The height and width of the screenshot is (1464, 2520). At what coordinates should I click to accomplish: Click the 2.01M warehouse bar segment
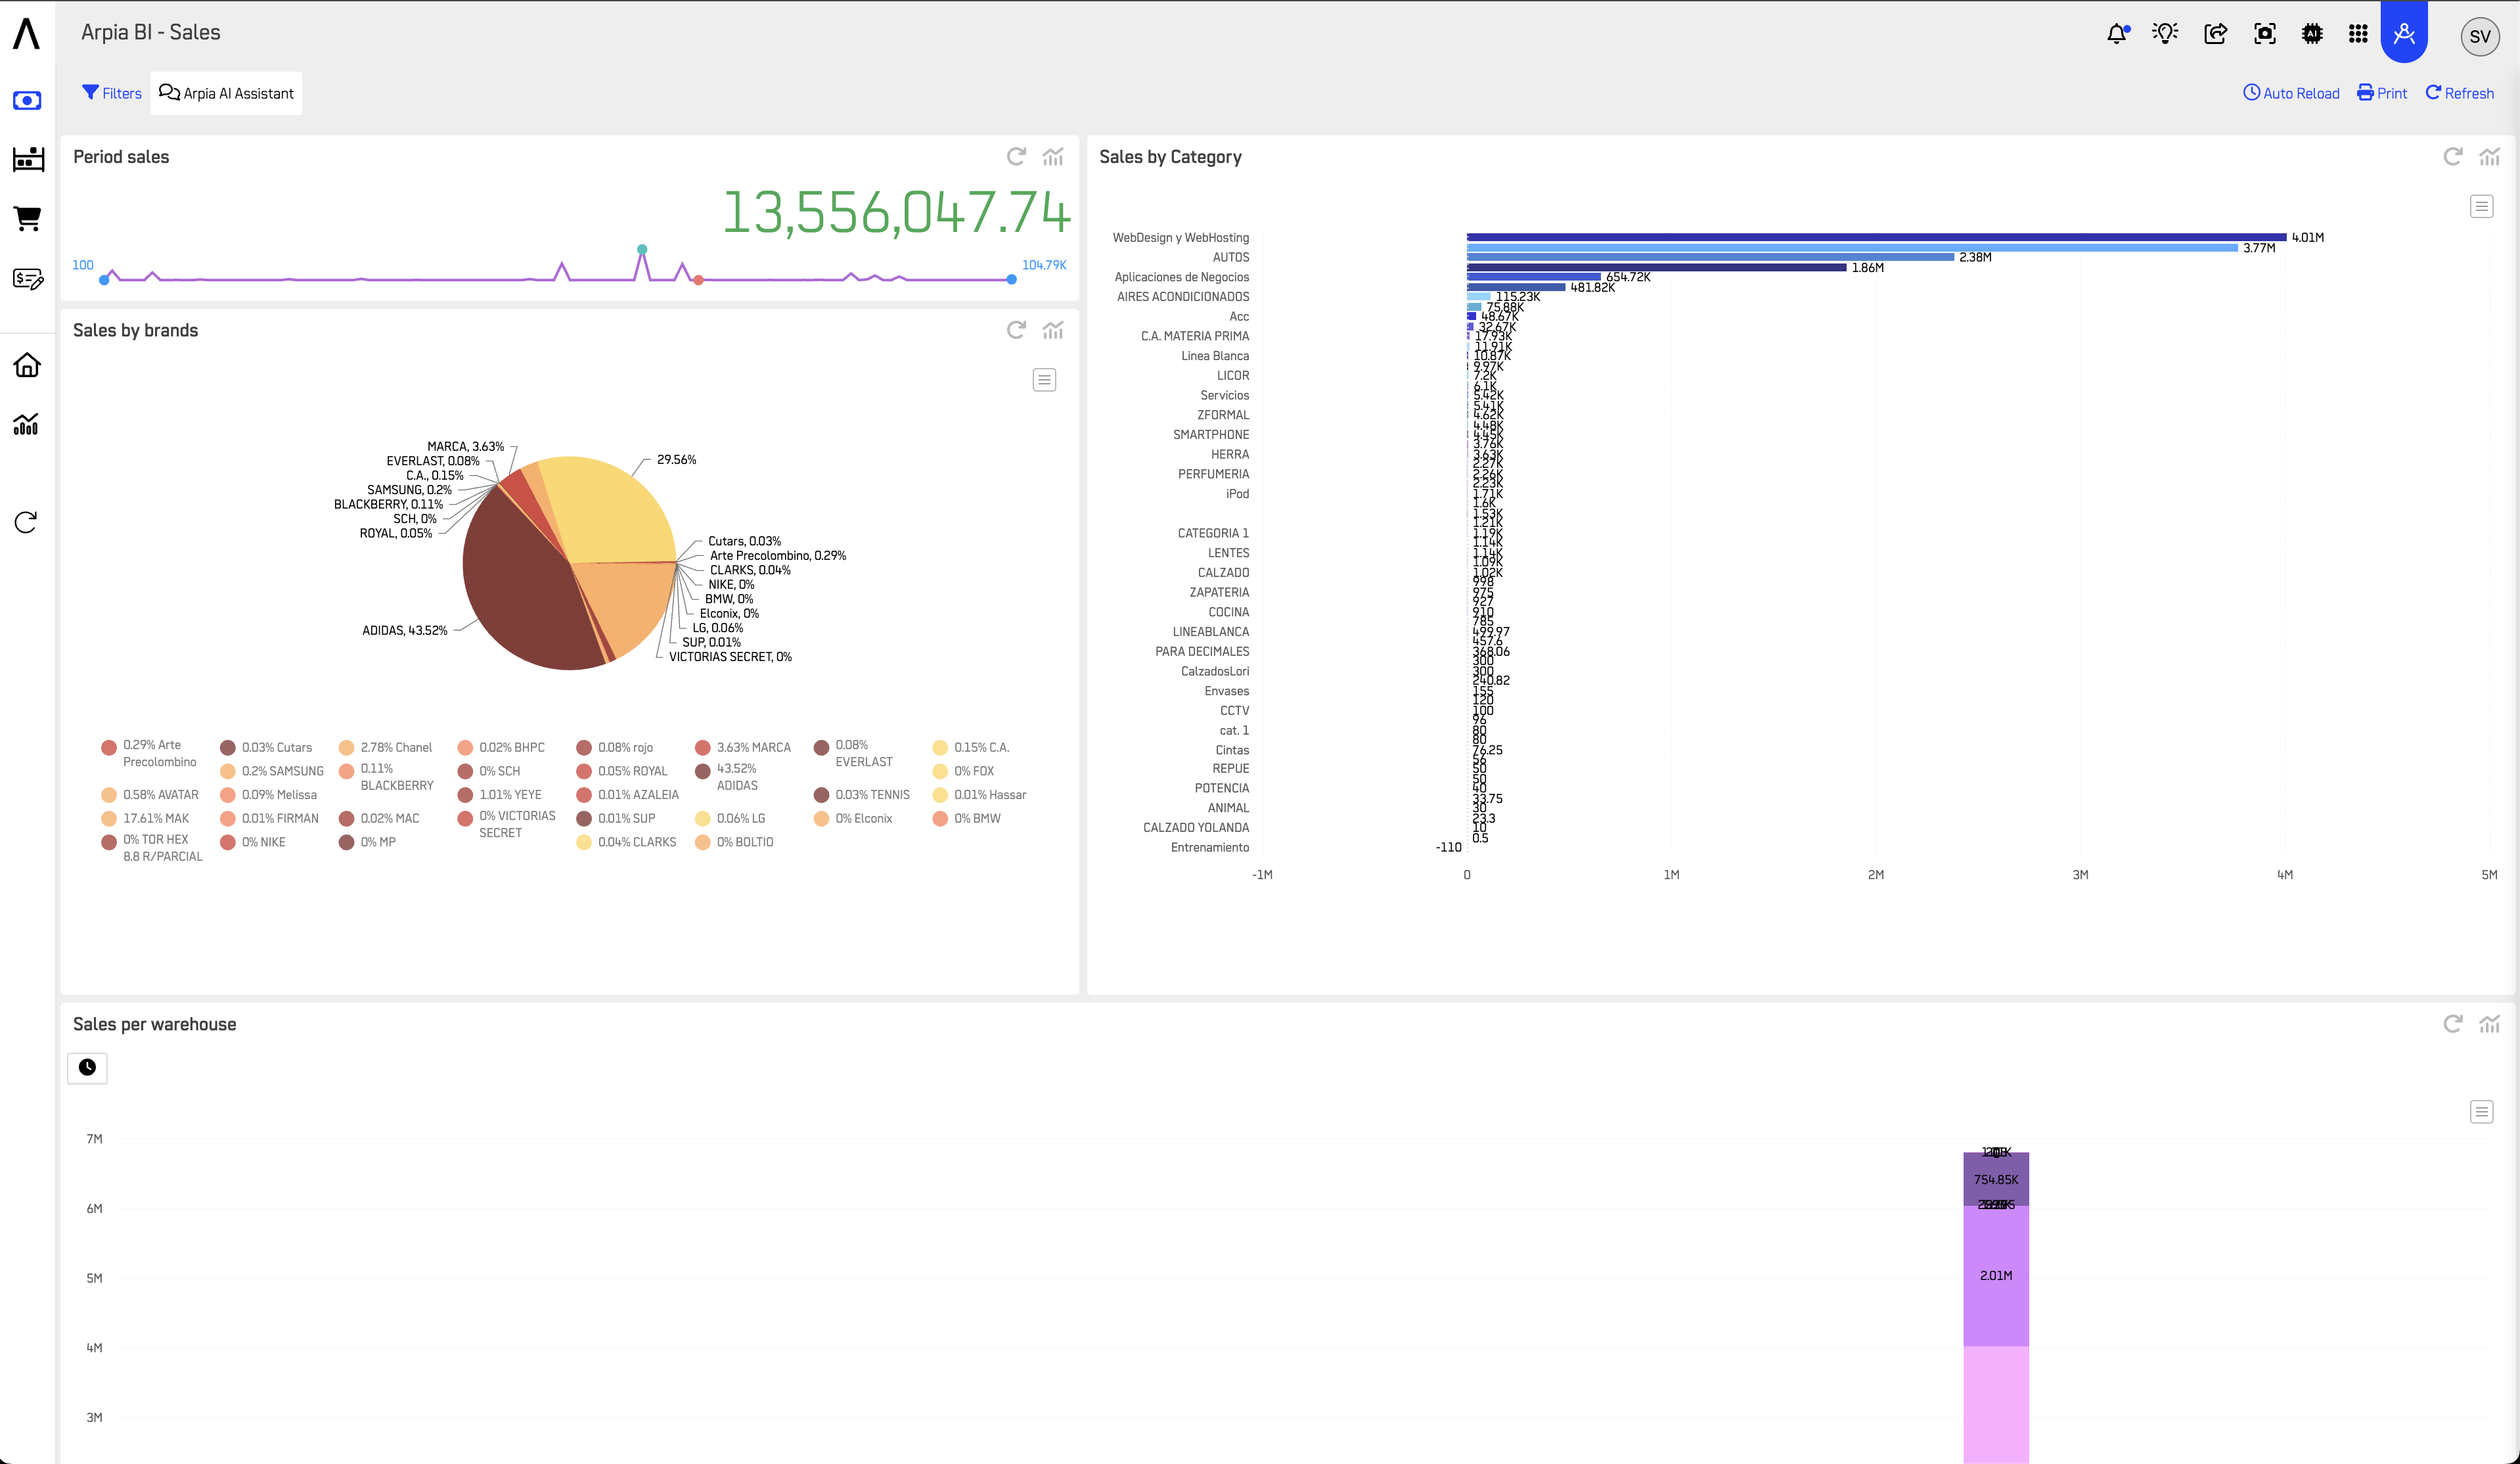pyautogui.click(x=1996, y=1275)
